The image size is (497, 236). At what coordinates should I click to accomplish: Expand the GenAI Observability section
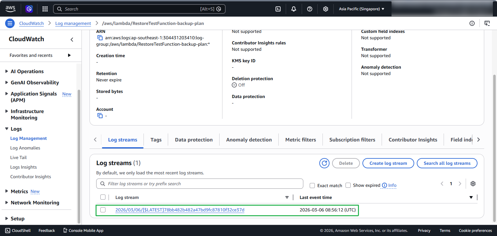(x=7, y=82)
